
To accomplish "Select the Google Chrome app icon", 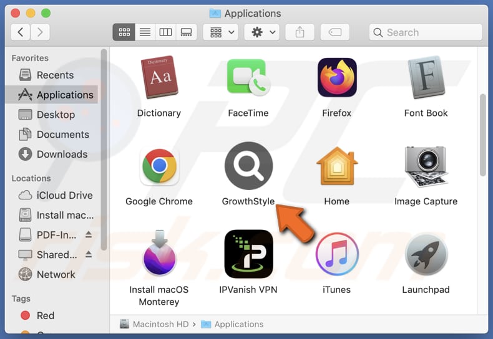I will click(x=159, y=166).
